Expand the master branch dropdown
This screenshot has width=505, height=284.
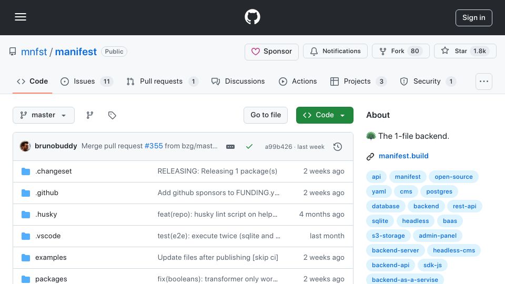tap(44, 115)
